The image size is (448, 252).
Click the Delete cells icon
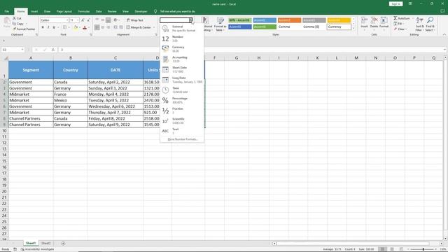tap(374, 20)
